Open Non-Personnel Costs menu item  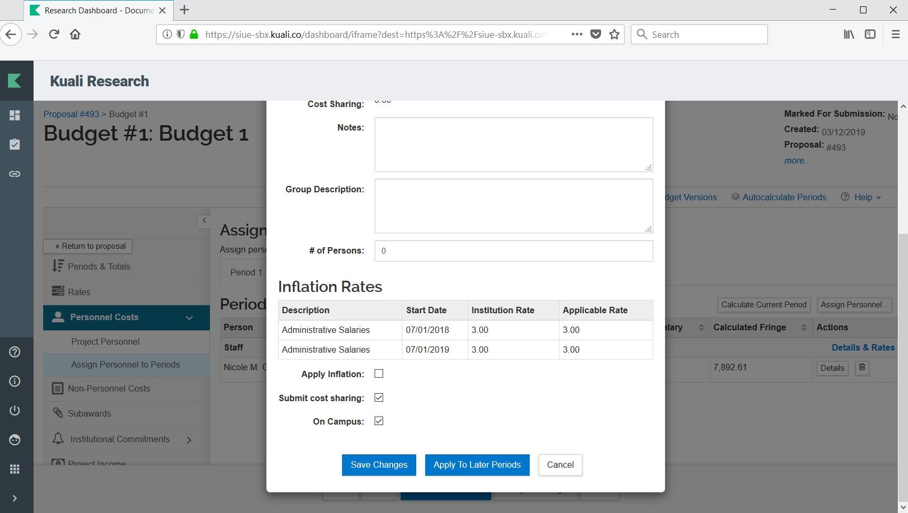[x=109, y=388]
